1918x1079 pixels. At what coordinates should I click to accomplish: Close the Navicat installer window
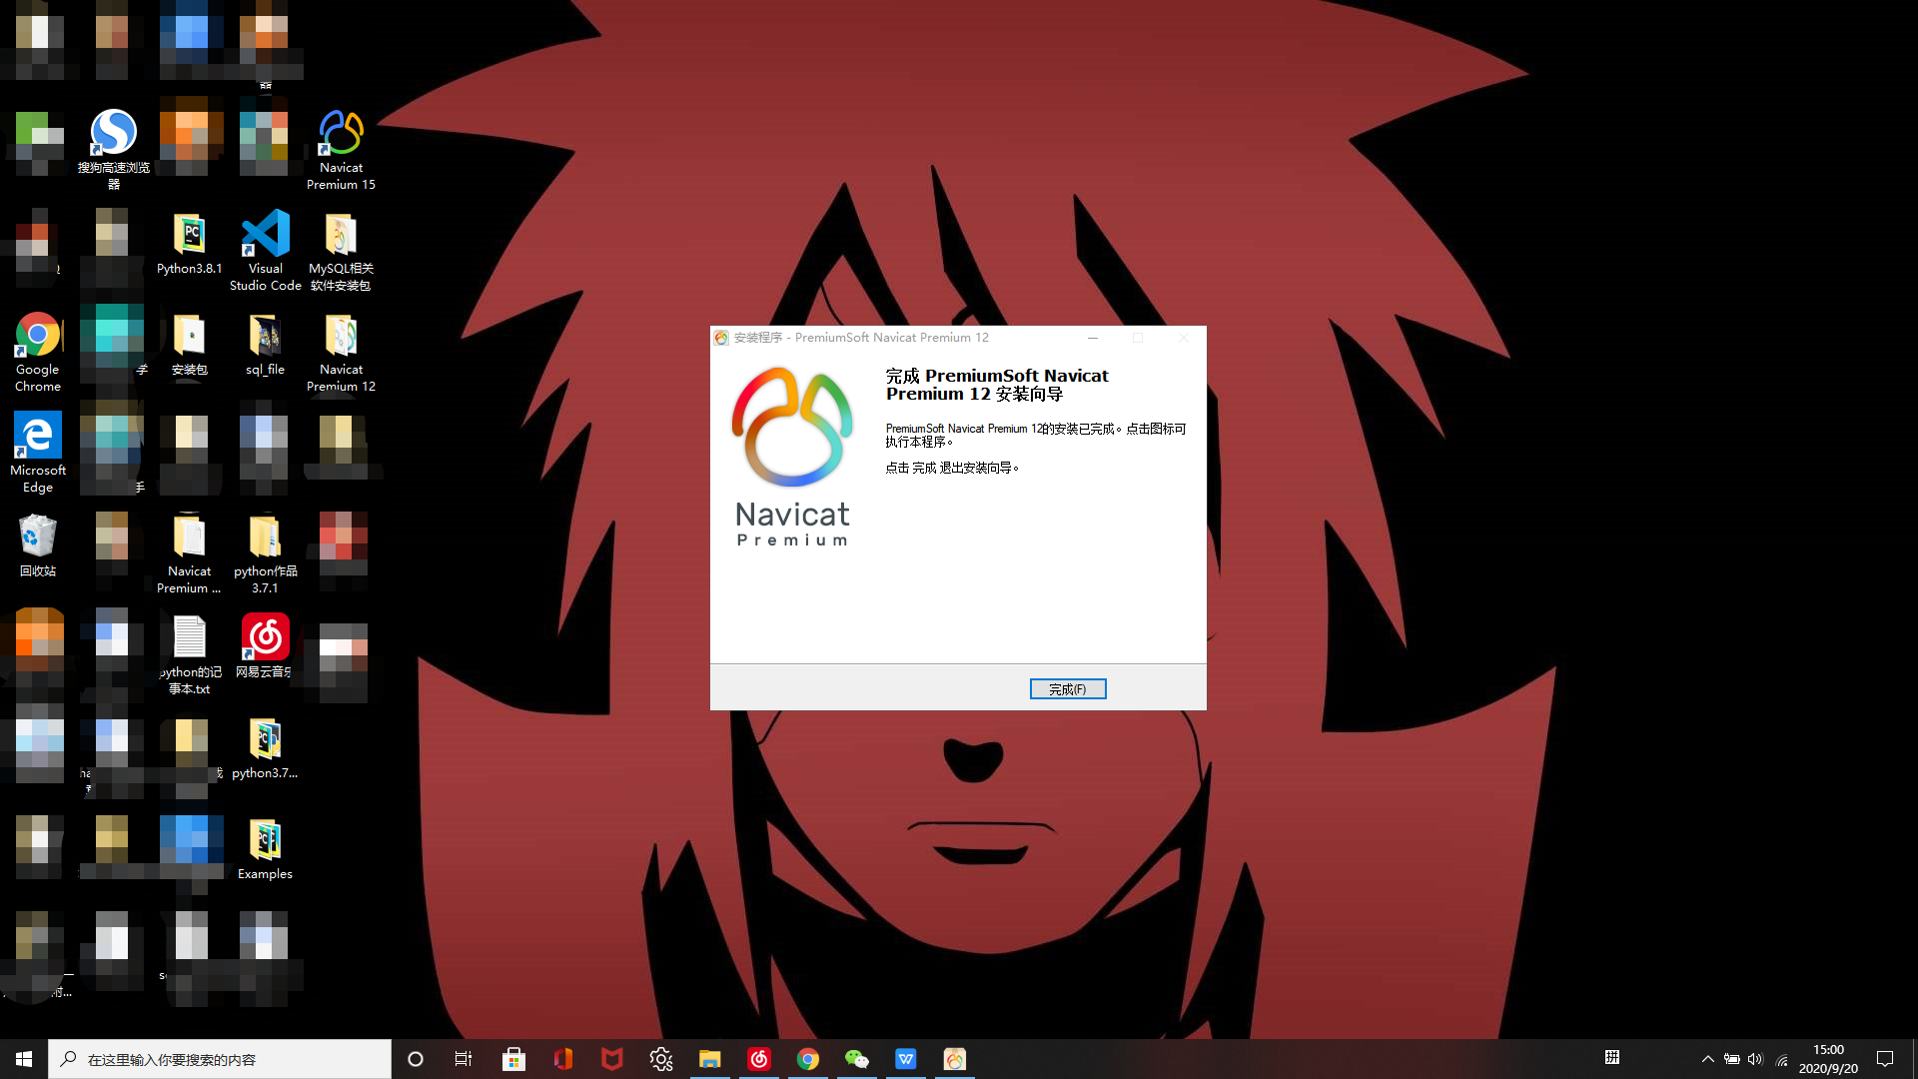coord(1184,338)
